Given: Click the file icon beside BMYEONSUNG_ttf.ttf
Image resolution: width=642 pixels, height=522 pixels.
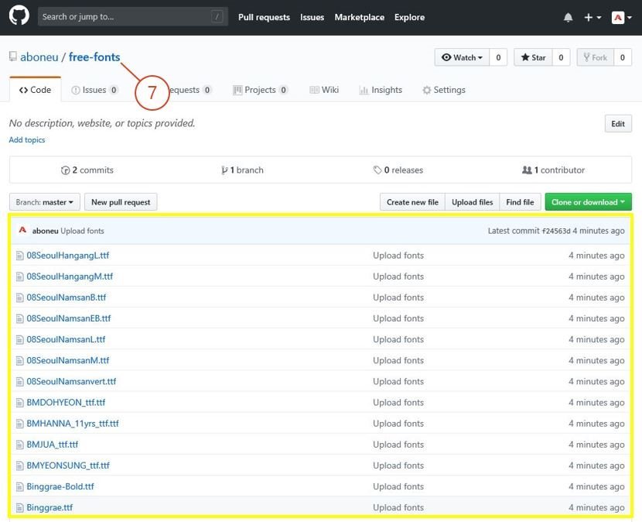Looking at the screenshot, I should 19,465.
